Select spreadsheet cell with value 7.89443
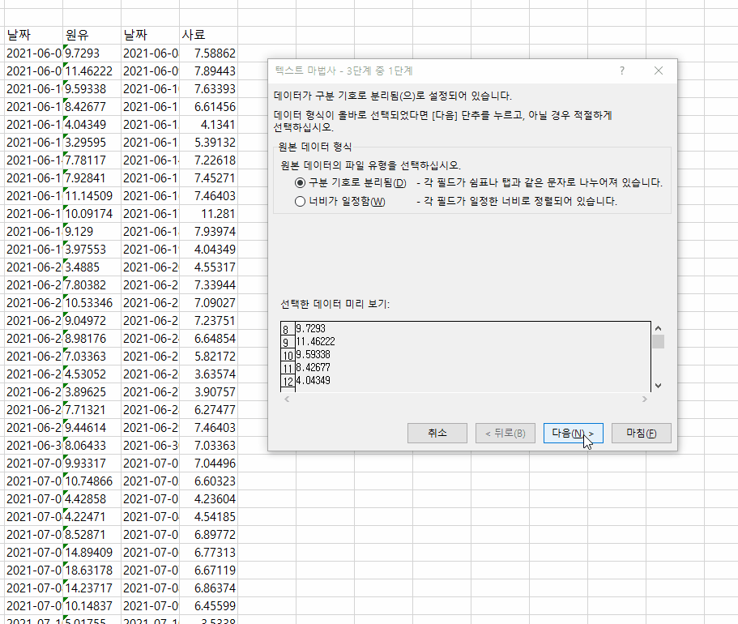The width and height of the screenshot is (738, 624). (x=208, y=71)
